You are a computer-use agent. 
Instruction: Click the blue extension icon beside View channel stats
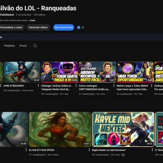coord(78,27)
